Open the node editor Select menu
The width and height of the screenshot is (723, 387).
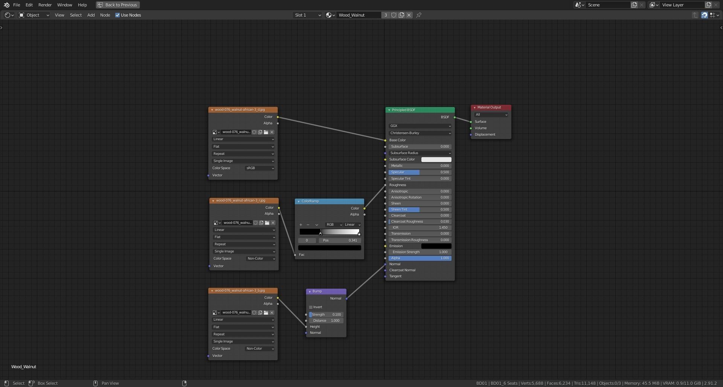(76, 15)
